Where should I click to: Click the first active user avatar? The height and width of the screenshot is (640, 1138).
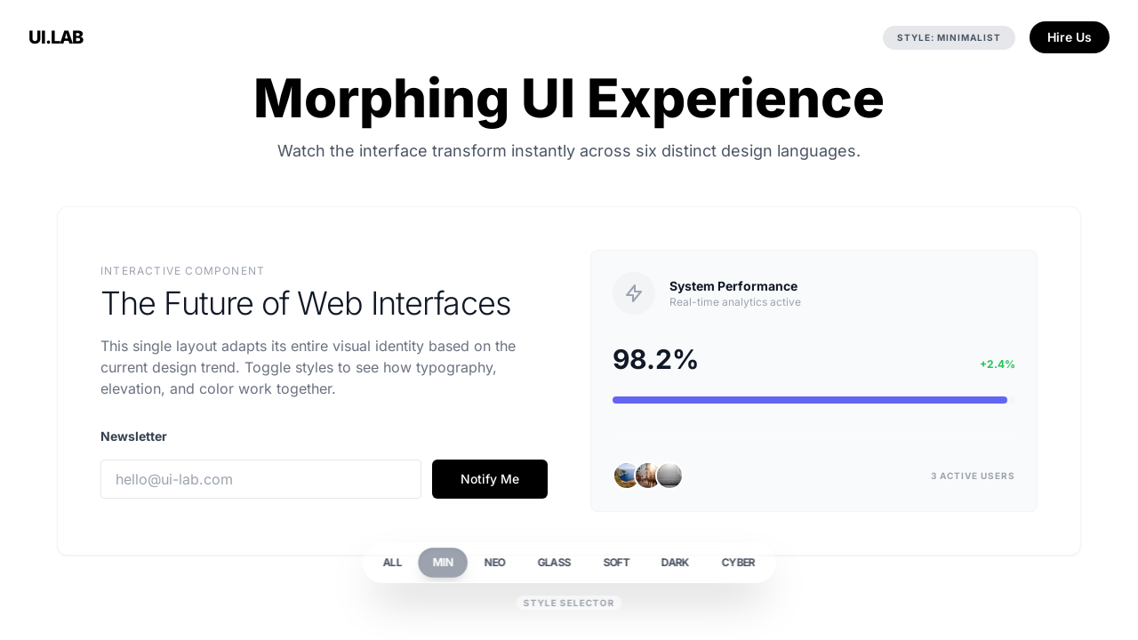click(625, 476)
